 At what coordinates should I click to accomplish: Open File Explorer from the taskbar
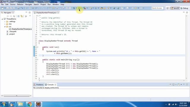(x=20, y=104)
